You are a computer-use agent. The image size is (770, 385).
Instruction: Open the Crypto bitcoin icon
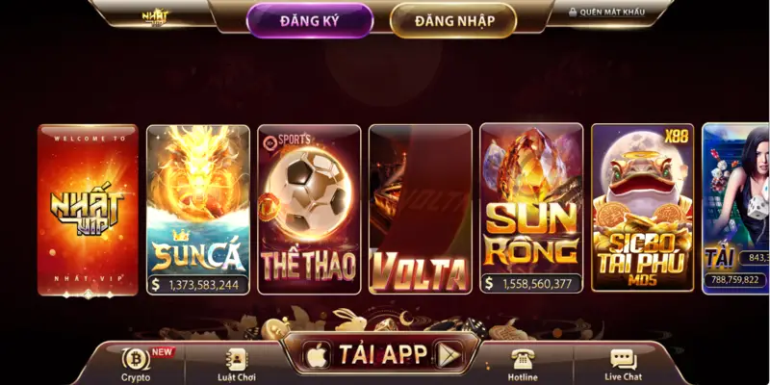[x=136, y=359]
